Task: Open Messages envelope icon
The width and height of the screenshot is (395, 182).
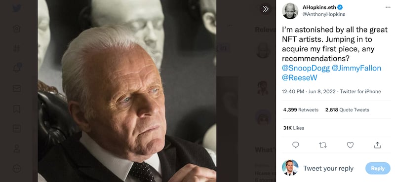Action: click(x=17, y=88)
